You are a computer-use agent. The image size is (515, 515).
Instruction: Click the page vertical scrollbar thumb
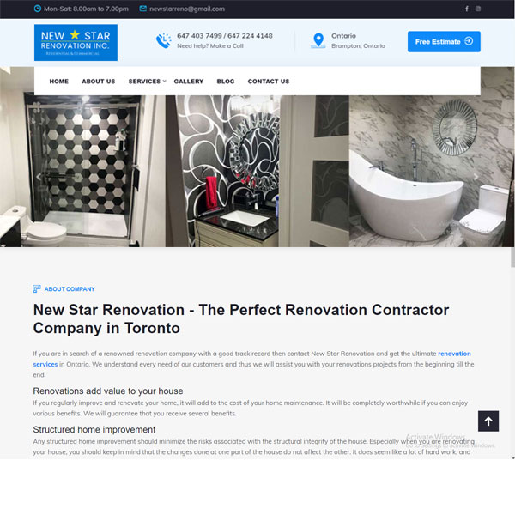[512, 257]
